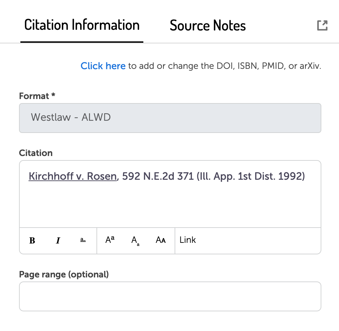This screenshot has height=331, width=339.
Task: Apply small caps formatting
Action: (x=161, y=240)
